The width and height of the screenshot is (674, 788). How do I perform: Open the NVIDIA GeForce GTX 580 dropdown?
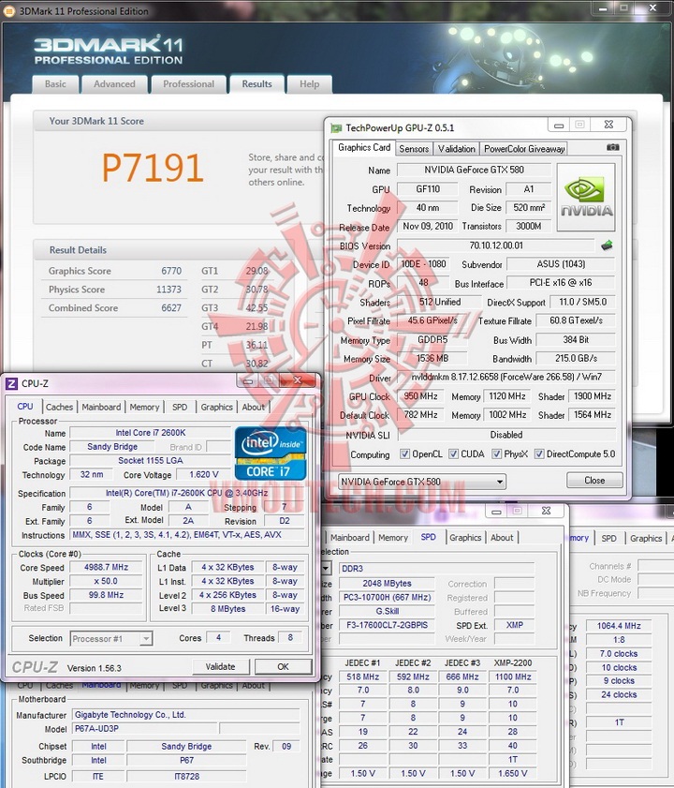(x=422, y=482)
